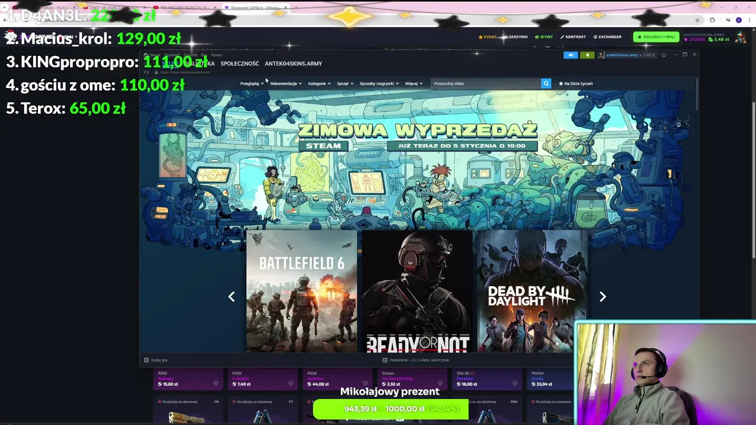This screenshot has height=425, width=756.
Task: Open the EXCHANGER page
Action: 607,37
